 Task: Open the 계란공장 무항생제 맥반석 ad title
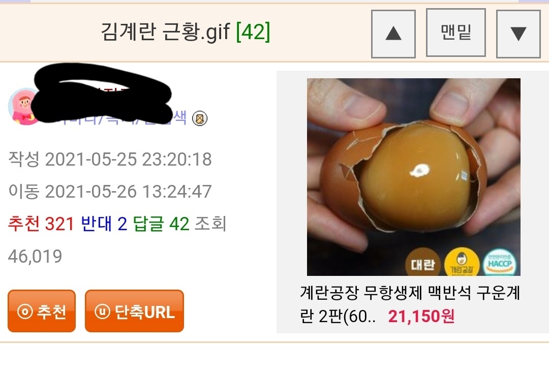(x=410, y=304)
